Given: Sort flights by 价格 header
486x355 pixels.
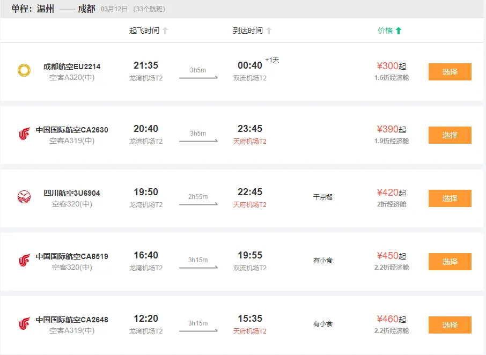Looking at the screenshot, I should 385,31.
